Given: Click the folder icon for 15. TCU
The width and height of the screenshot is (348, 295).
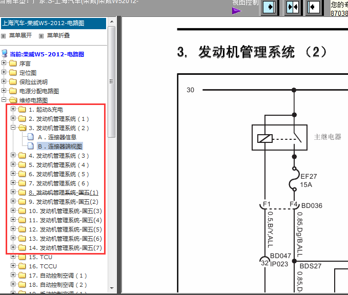Looking at the screenshot, I should tap(22, 257).
